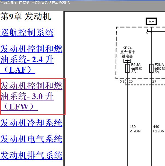Click the F2UA fuse symbol
The height and width of the screenshot is (166, 165).
151,68
